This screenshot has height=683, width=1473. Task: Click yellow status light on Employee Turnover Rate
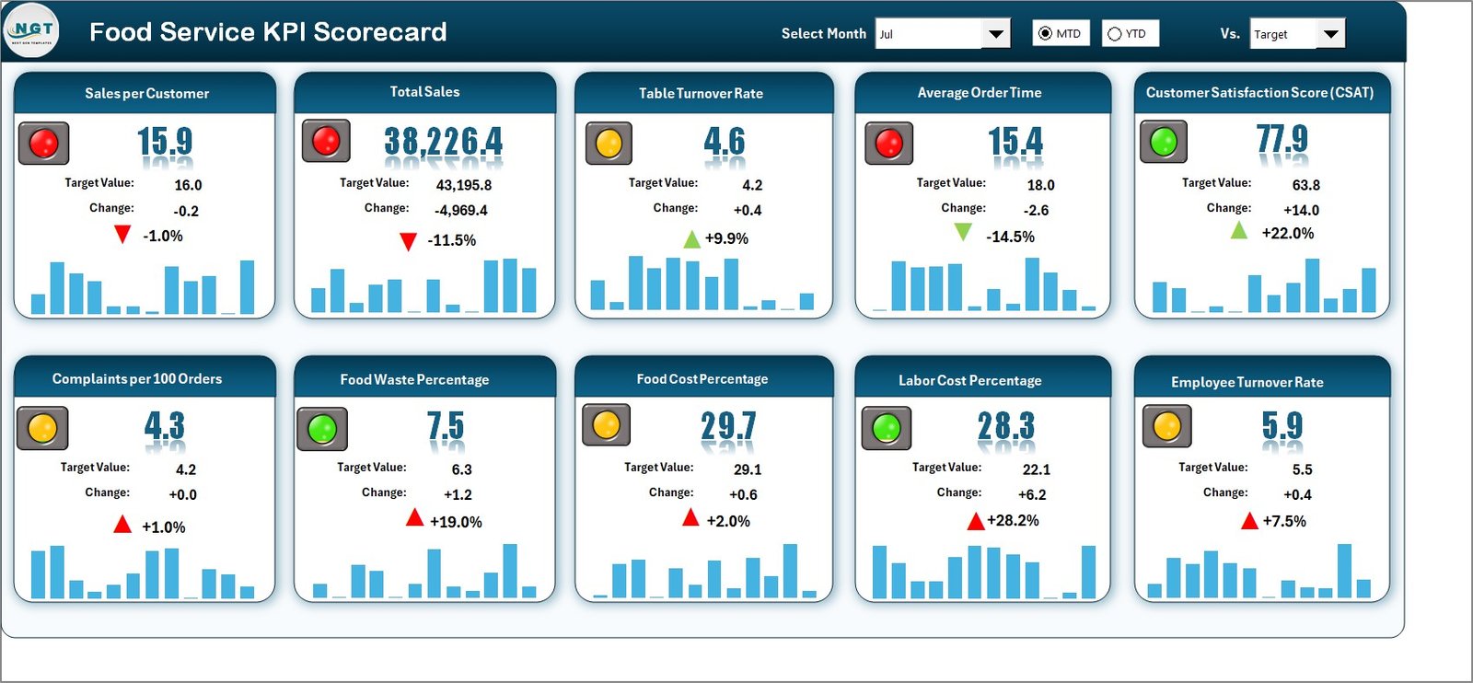[x=1166, y=426]
